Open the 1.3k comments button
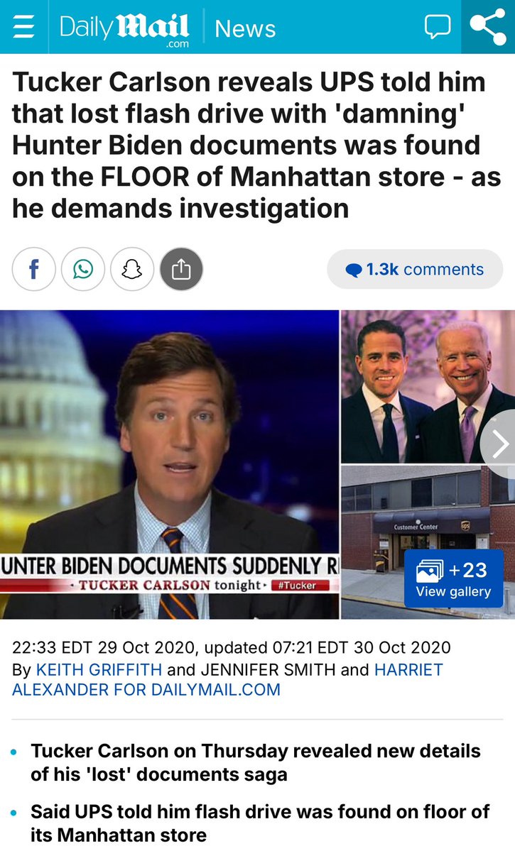The image size is (515, 851). [415, 269]
